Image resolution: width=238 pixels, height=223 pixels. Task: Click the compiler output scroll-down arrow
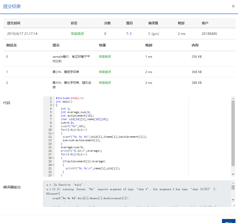233,200
